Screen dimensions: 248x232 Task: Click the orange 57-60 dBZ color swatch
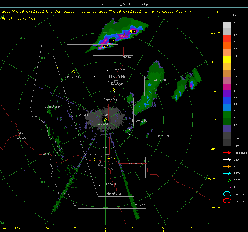[x=227, y=46]
